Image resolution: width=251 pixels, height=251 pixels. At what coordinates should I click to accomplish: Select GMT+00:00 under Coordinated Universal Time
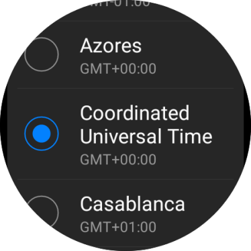[x=118, y=160]
